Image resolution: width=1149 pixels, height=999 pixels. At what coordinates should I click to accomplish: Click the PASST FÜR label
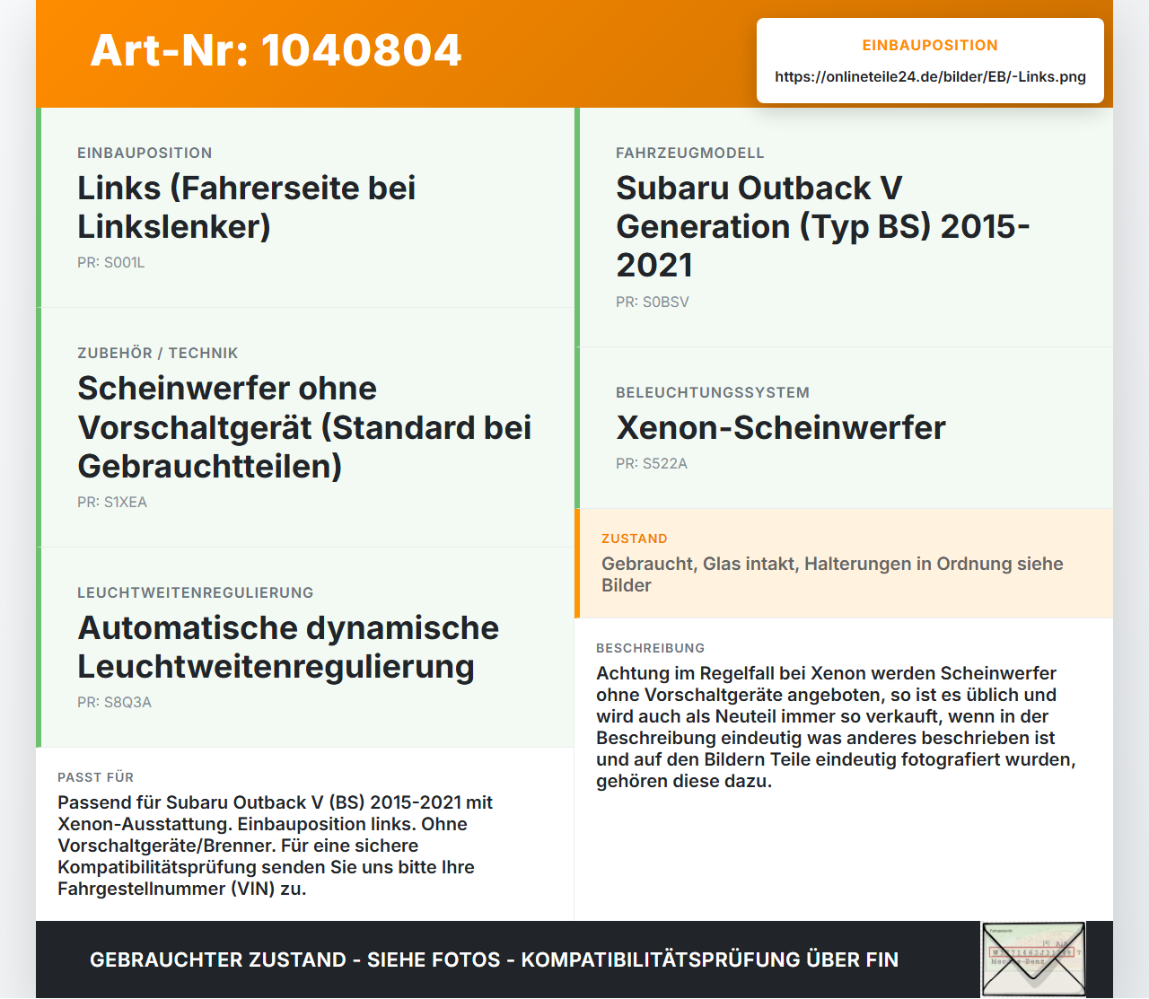[96, 777]
